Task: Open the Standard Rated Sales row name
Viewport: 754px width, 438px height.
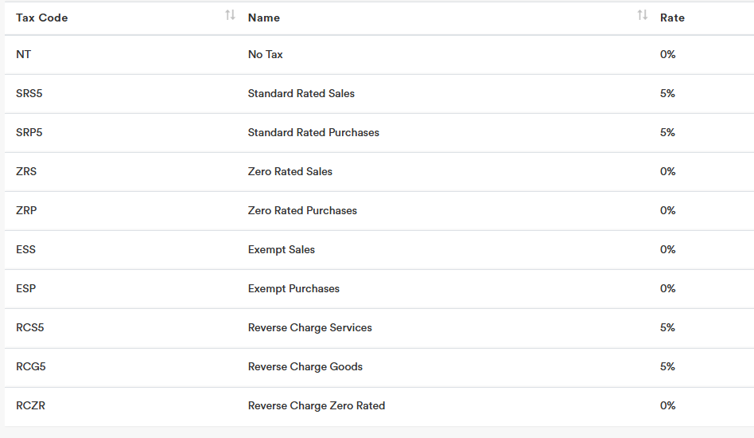Action: tap(301, 94)
